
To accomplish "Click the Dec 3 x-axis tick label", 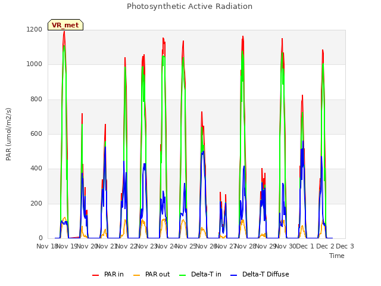I will (x=345, y=246).
